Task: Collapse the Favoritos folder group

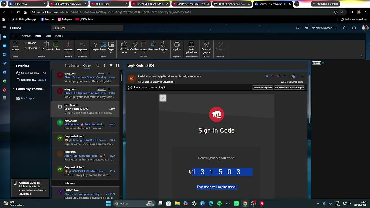Action: (x=13, y=66)
